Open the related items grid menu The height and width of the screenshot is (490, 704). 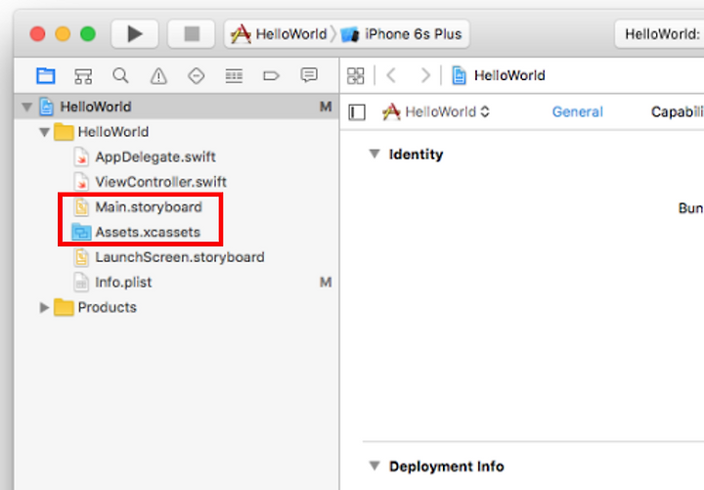(x=356, y=75)
